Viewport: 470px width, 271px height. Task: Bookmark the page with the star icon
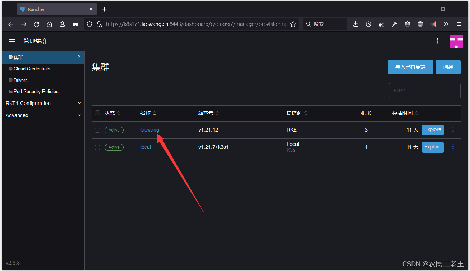(x=293, y=24)
